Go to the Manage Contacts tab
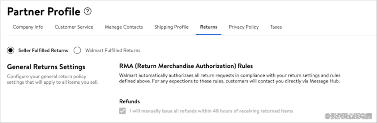Viewport: 377px width, 123px height. coord(124,27)
